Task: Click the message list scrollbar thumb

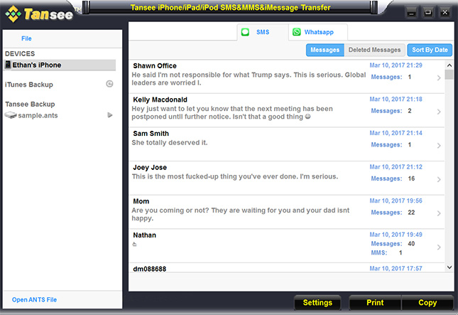Action: coord(449,74)
